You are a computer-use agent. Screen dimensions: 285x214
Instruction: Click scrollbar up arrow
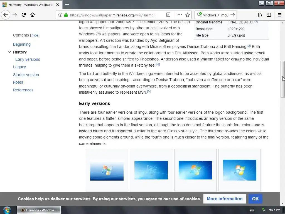pyautogui.click(x=282, y=23)
